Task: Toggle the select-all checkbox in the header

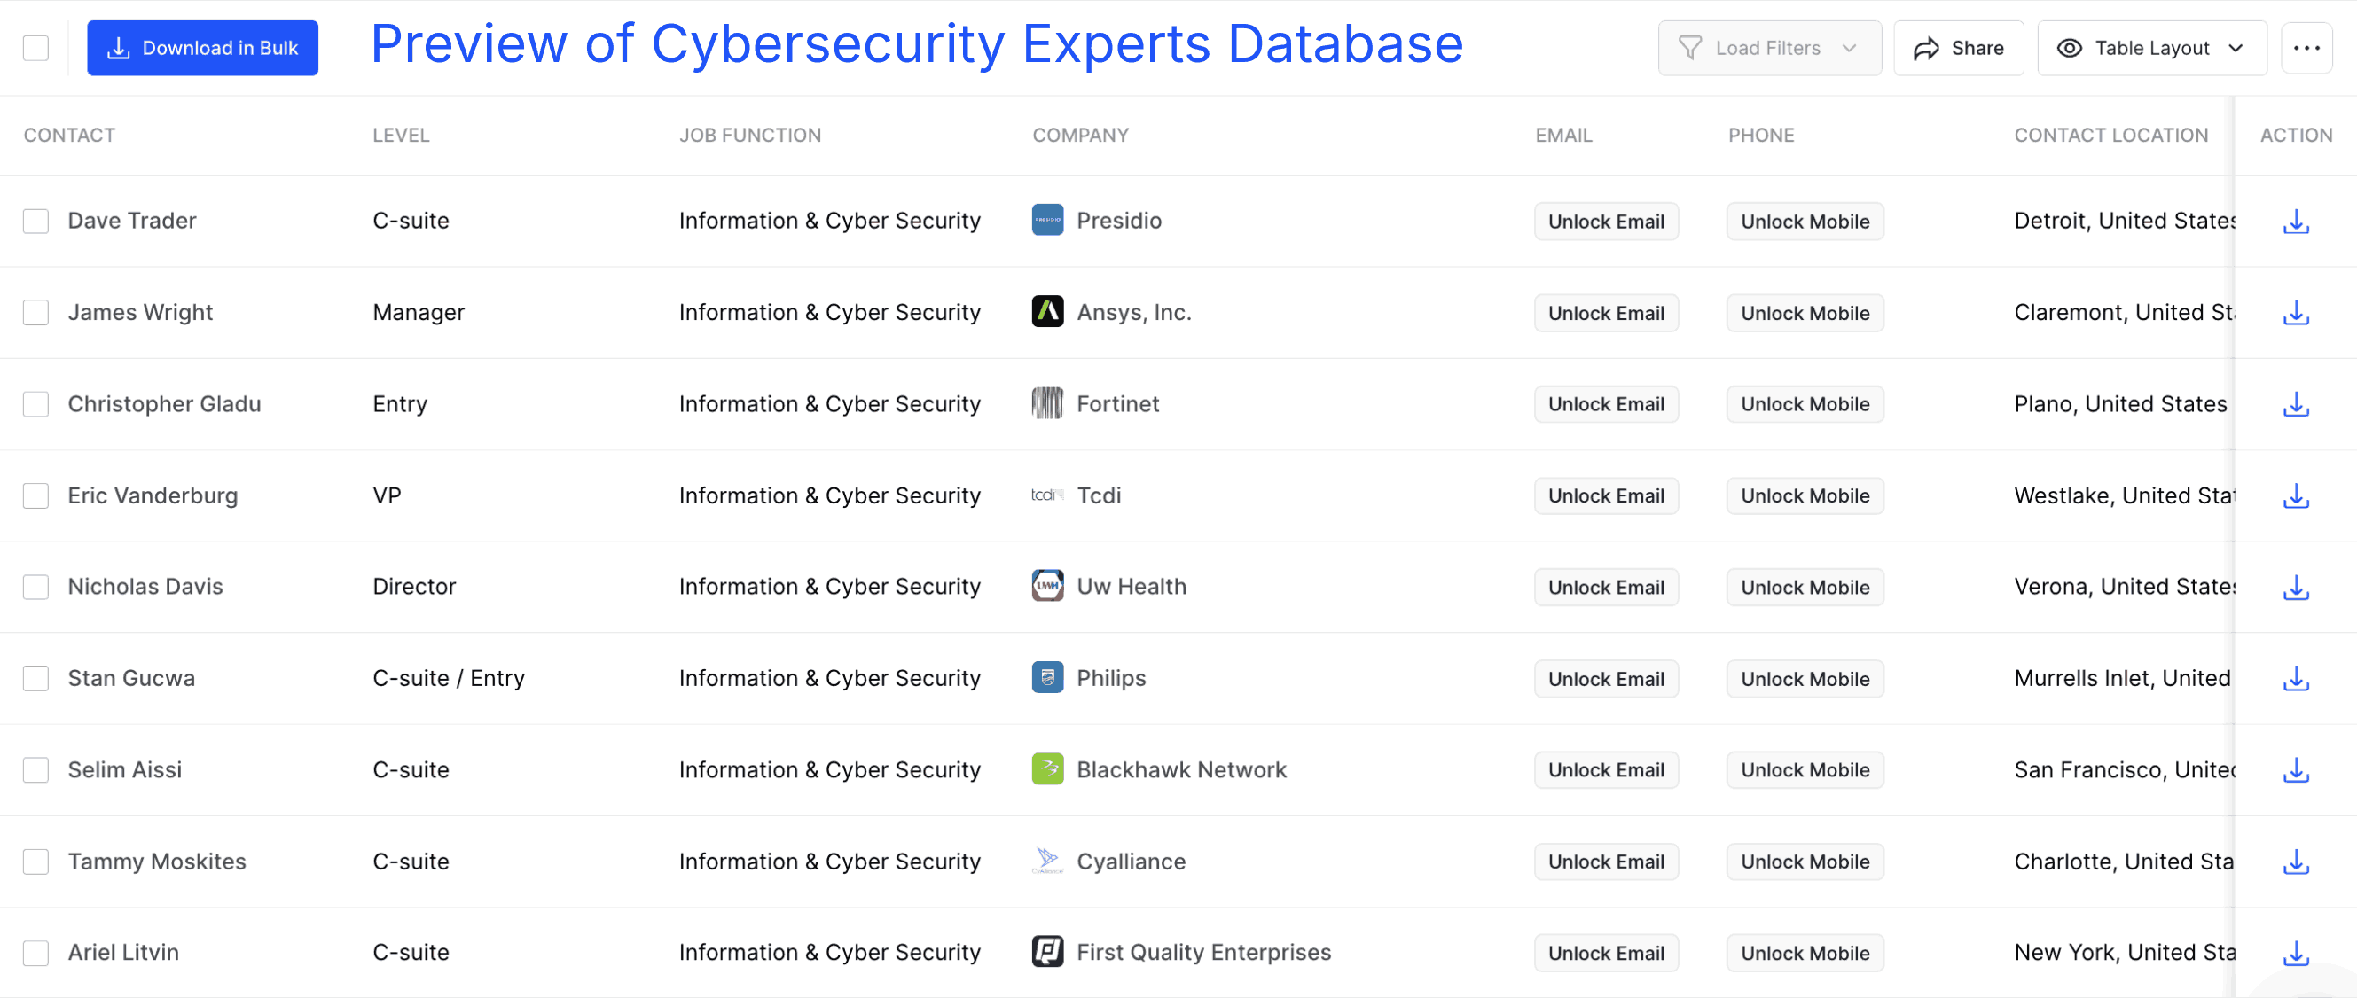Action: 35,48
